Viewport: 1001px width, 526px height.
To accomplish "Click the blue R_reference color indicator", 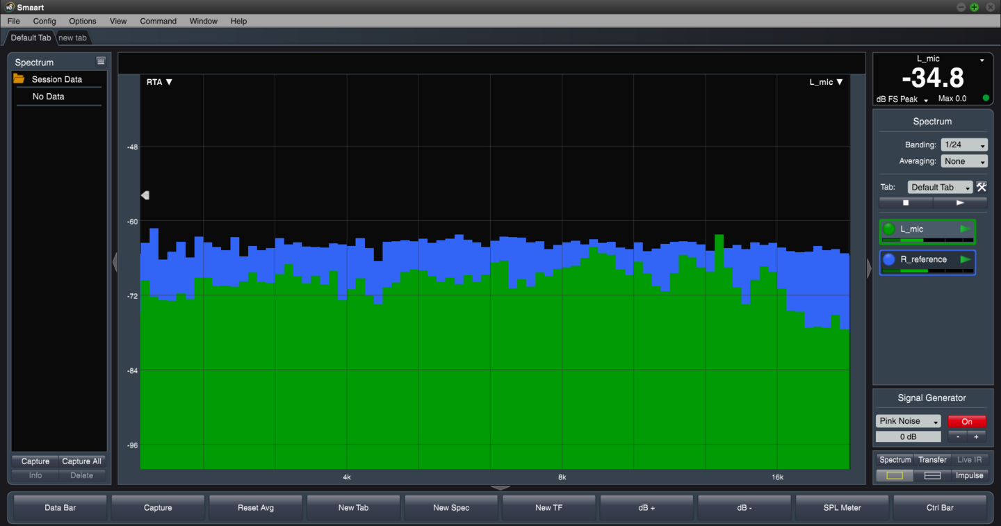I will point(889,259).
